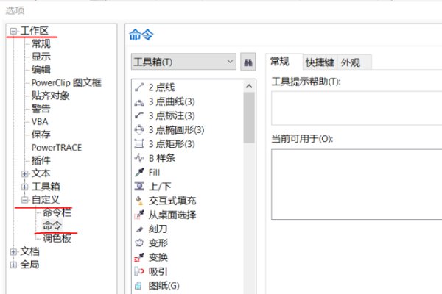Switch to the 常规 tab
The image size is (442, 294).
pos(284,61)
